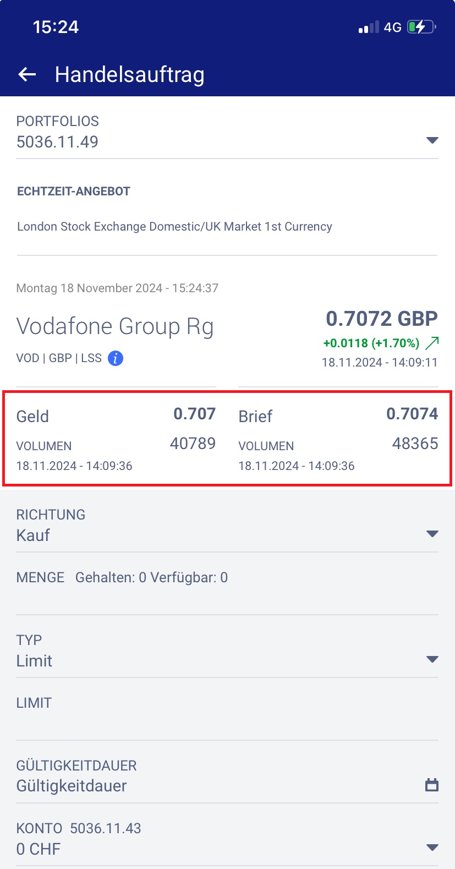
Task: Tap the Menge quantity input field
Action: 227,600
